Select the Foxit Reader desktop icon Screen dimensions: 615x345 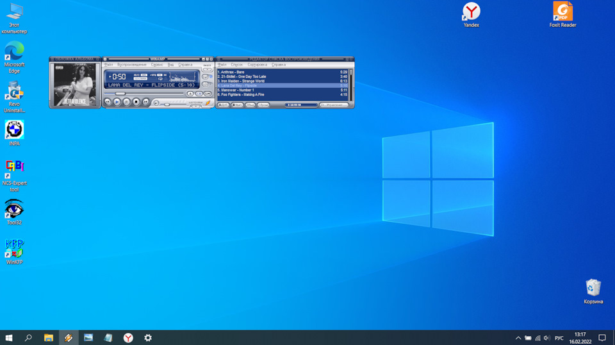(x=562, y=12)
